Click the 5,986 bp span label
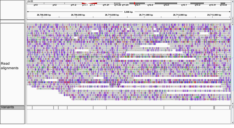234x128 pixels. tap(128, 12)
